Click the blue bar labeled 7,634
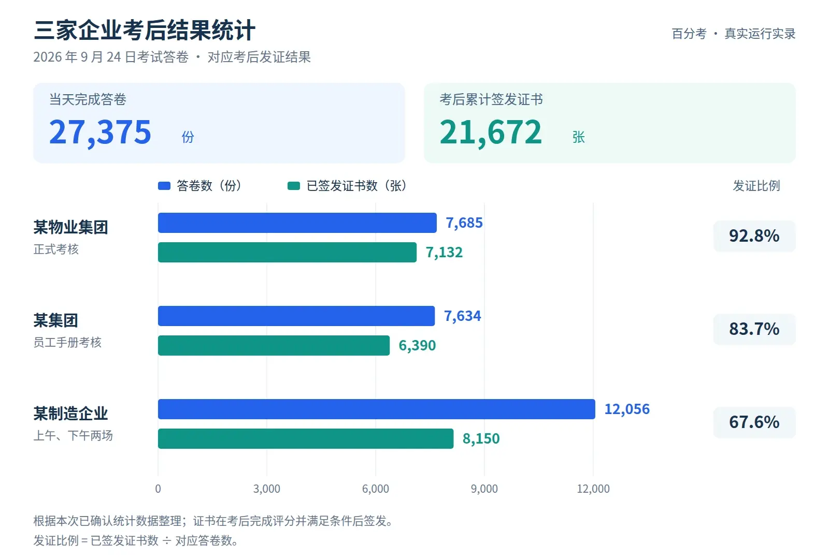Screen dimensions: 829x559 coord(296,316)
